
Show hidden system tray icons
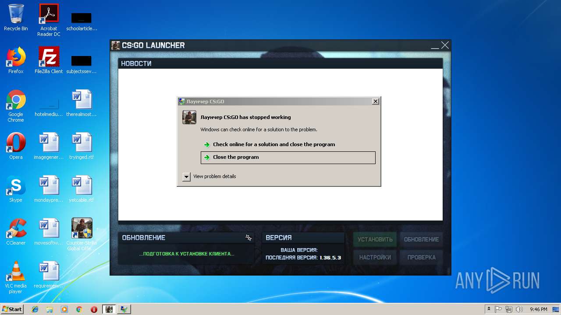pyautogui.click(x=489, y=309)
